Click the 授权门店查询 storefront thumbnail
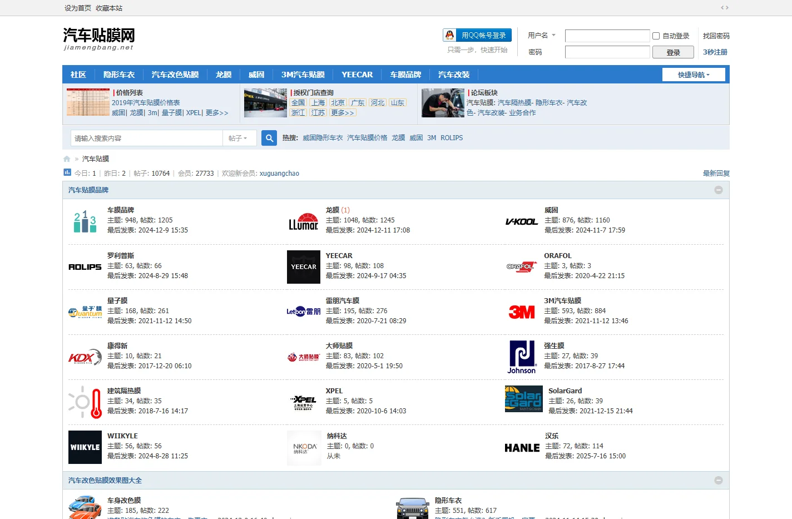The height and width of the screenshot is (519, 792). [x=265, y=102]
